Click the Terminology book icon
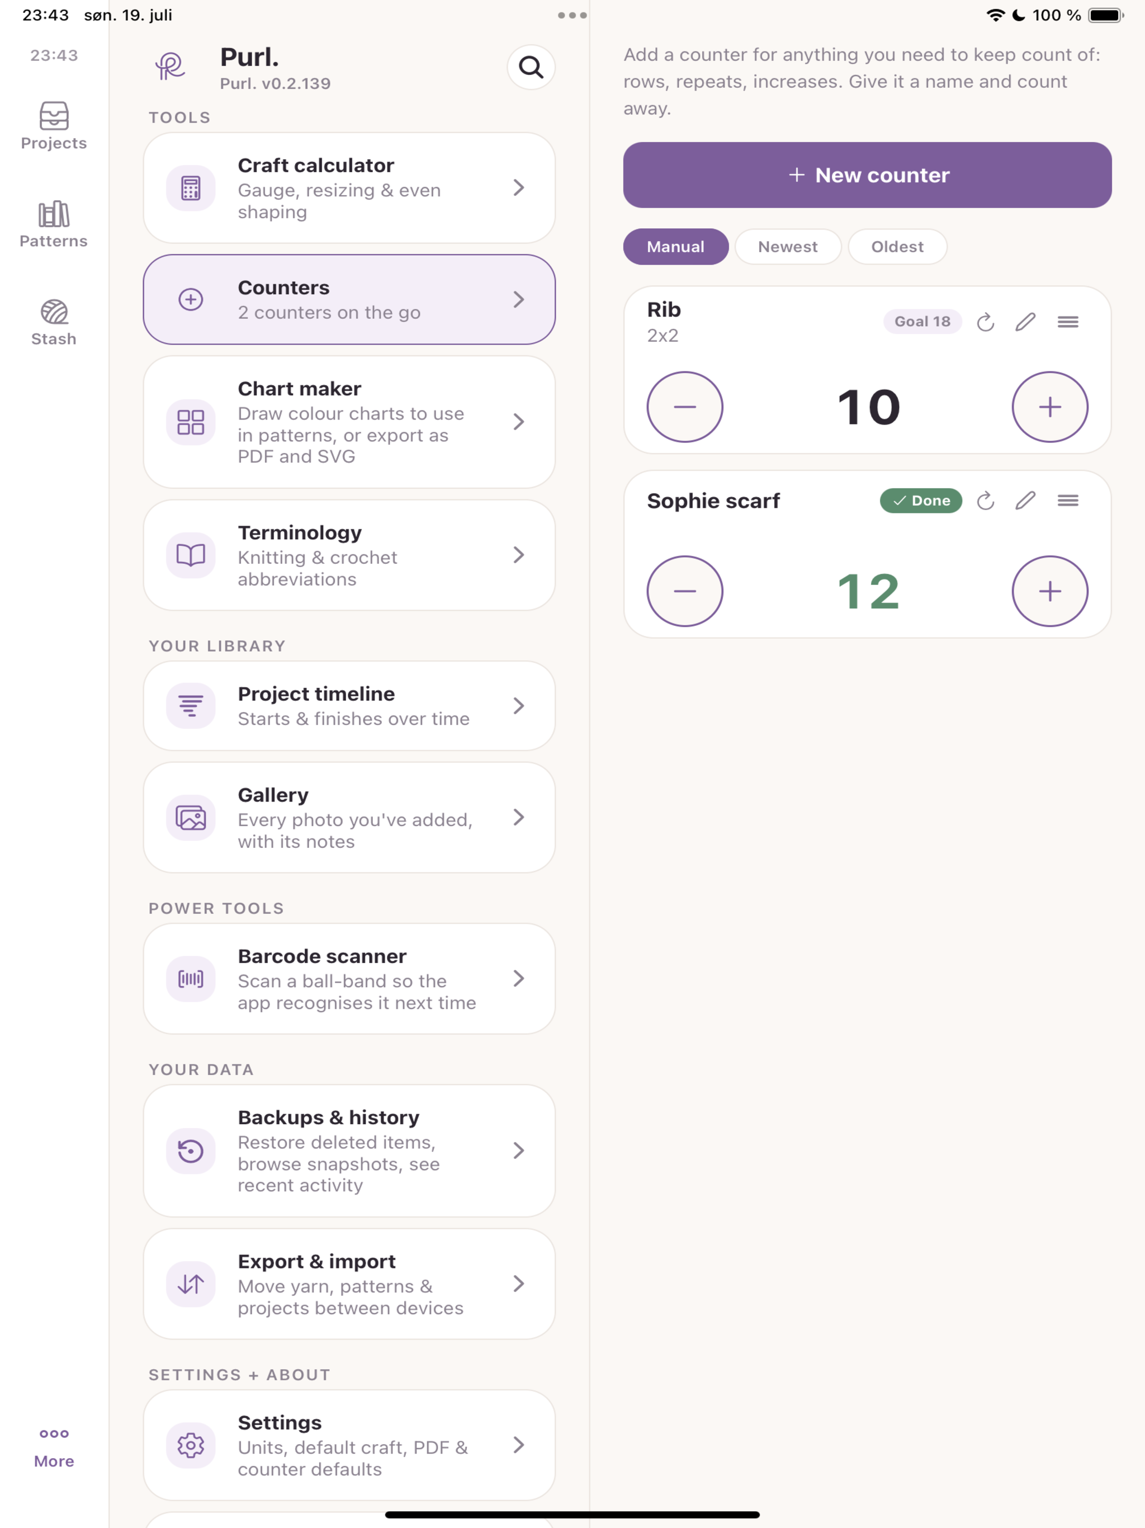This screenshot has height=1528, width=1145. tap(191, 555)
